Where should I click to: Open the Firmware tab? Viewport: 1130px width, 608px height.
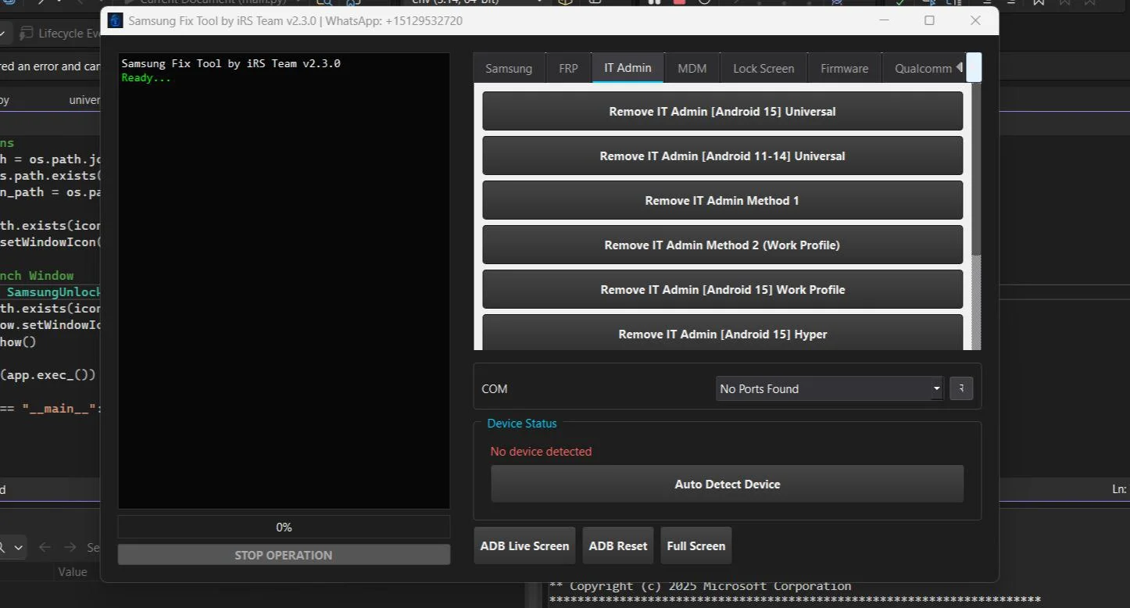pos(844,69)
